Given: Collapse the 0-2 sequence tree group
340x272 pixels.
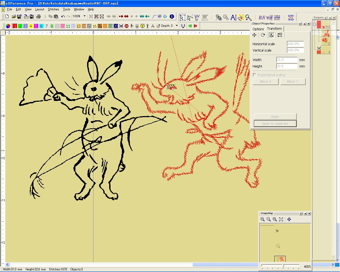Looking at the screenshot, I should point(314,24).
